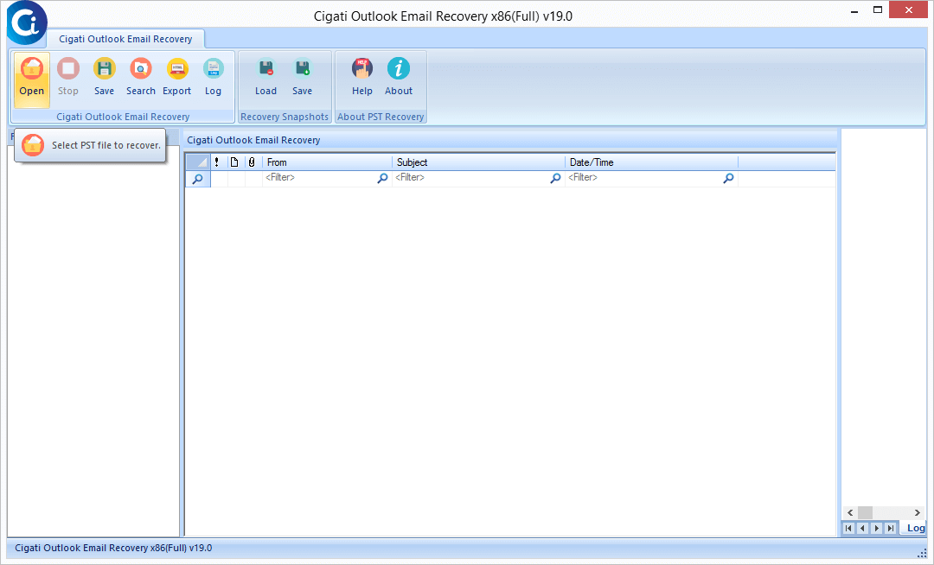Go to the first log page arrow
This screenshot has width=934, height=565.
click(848, 528)
